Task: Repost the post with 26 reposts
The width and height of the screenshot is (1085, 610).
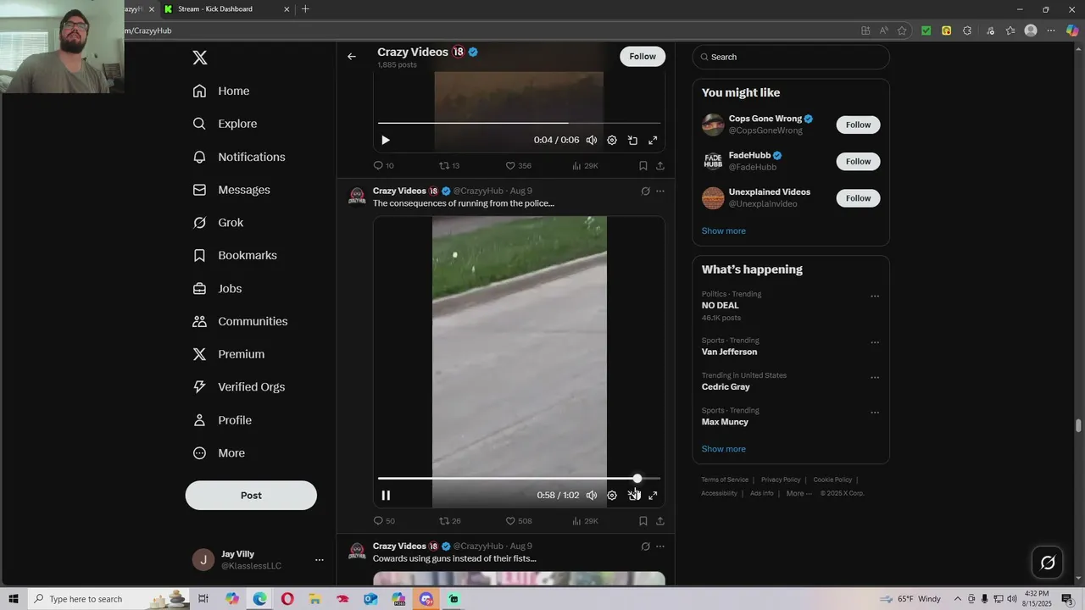Action: point(450,521)
